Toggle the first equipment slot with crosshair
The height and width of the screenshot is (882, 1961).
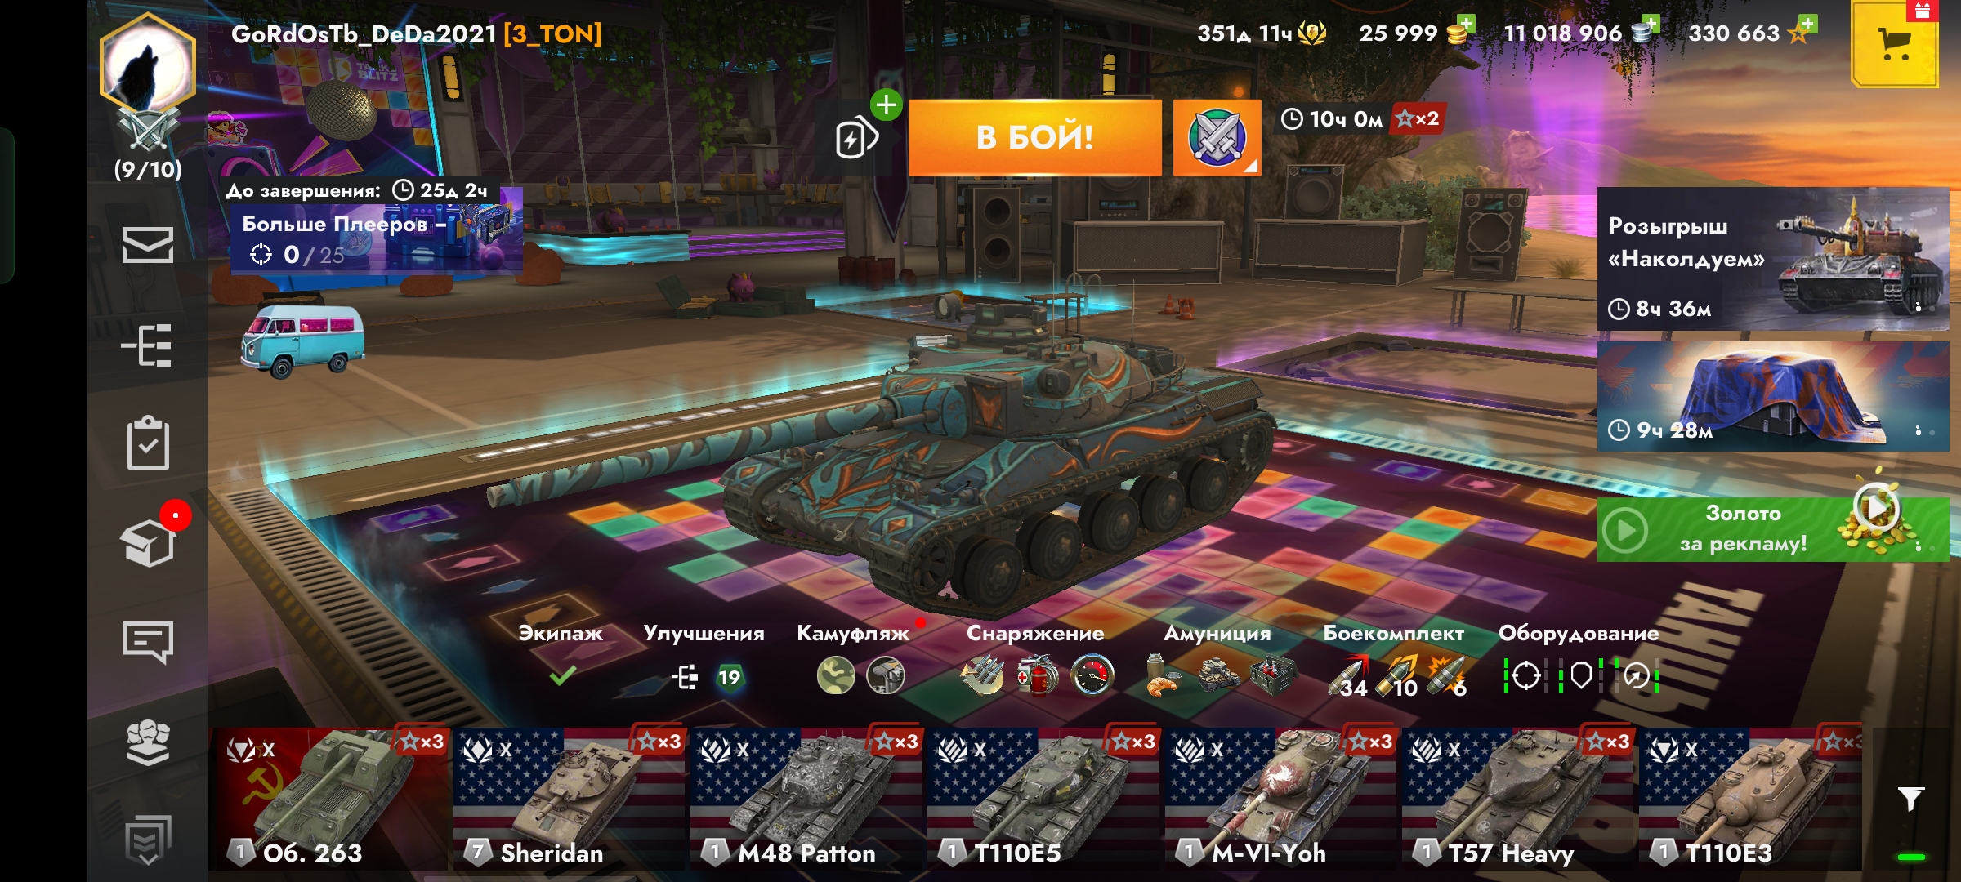(x=1525, y=675)
